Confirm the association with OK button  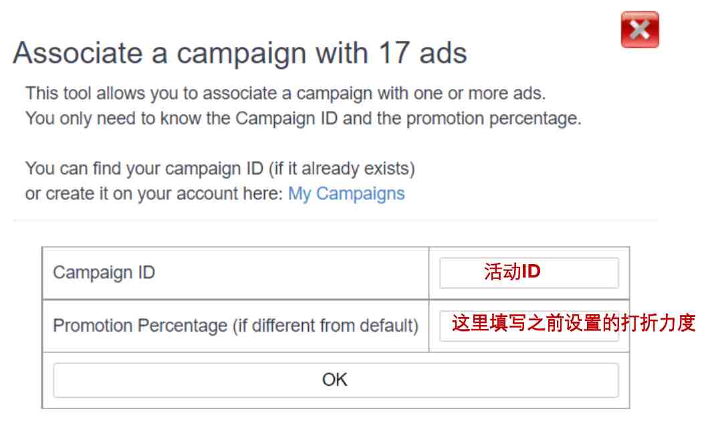[336, 380]
